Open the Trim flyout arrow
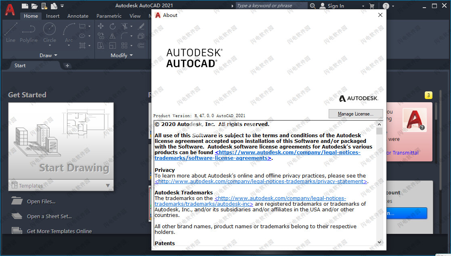The width and height of the screenshot is (451, 256). point(132,27)
